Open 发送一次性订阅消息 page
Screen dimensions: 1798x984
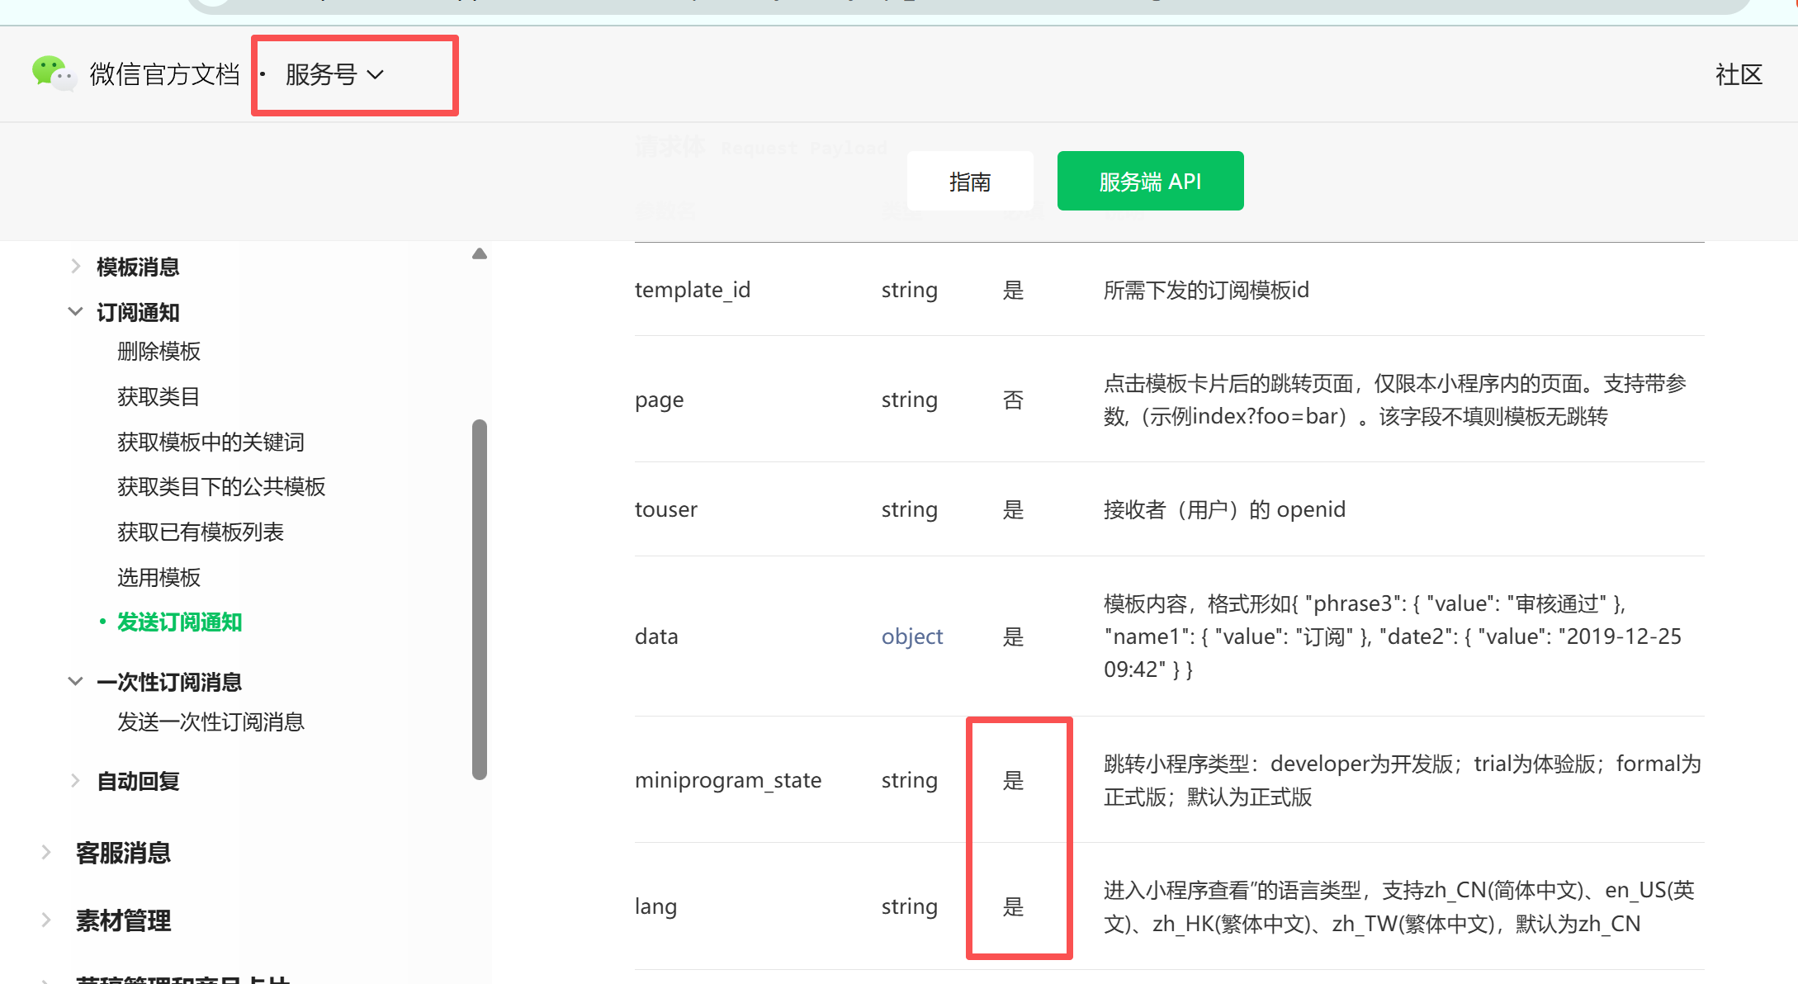point(211,722)
